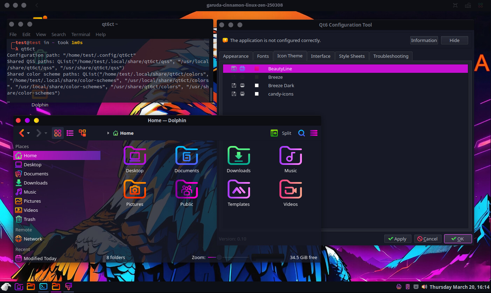Click the Information button in the warning bar

pos(424,40)
